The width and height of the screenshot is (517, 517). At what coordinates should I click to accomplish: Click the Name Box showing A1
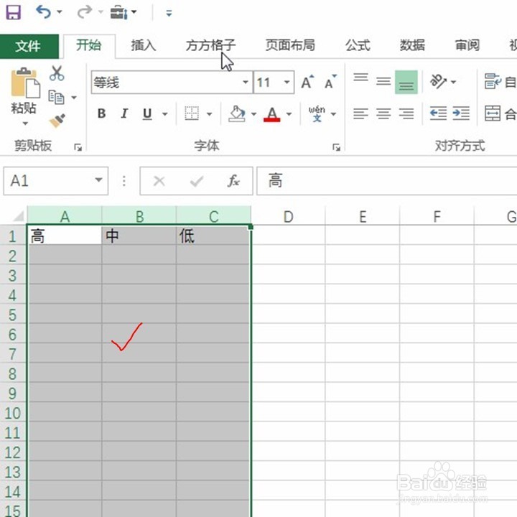point(56,181)
